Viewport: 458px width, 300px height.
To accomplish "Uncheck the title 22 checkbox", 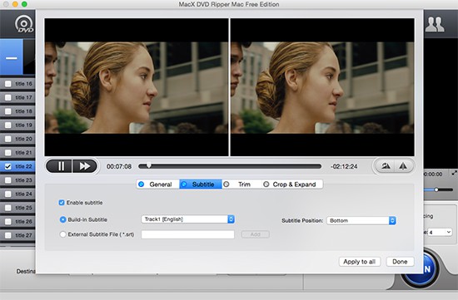I will coord(8,166).
